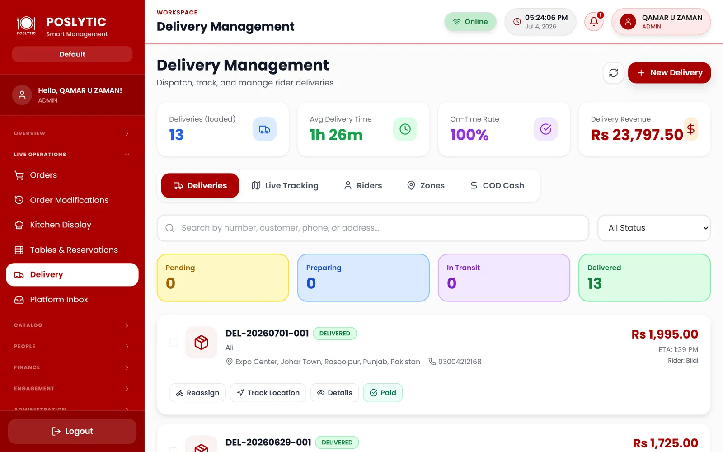This screenshot has width=723, height=452.
Task: Click the Default workspace button
Action: point(72,54)
